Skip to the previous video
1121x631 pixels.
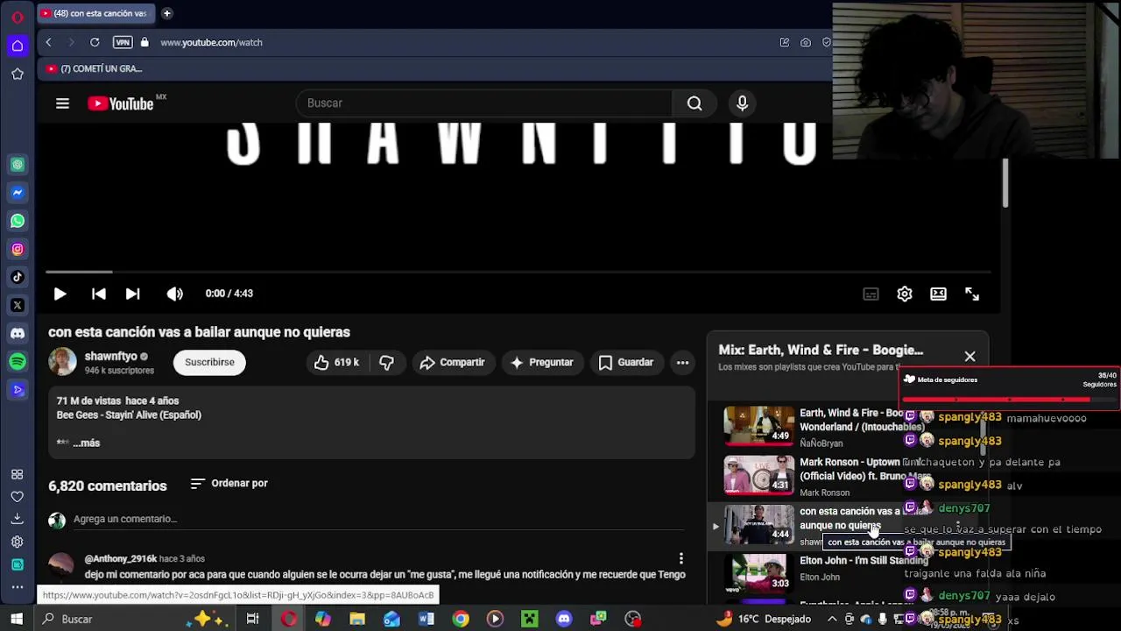(x=98, y=294)
